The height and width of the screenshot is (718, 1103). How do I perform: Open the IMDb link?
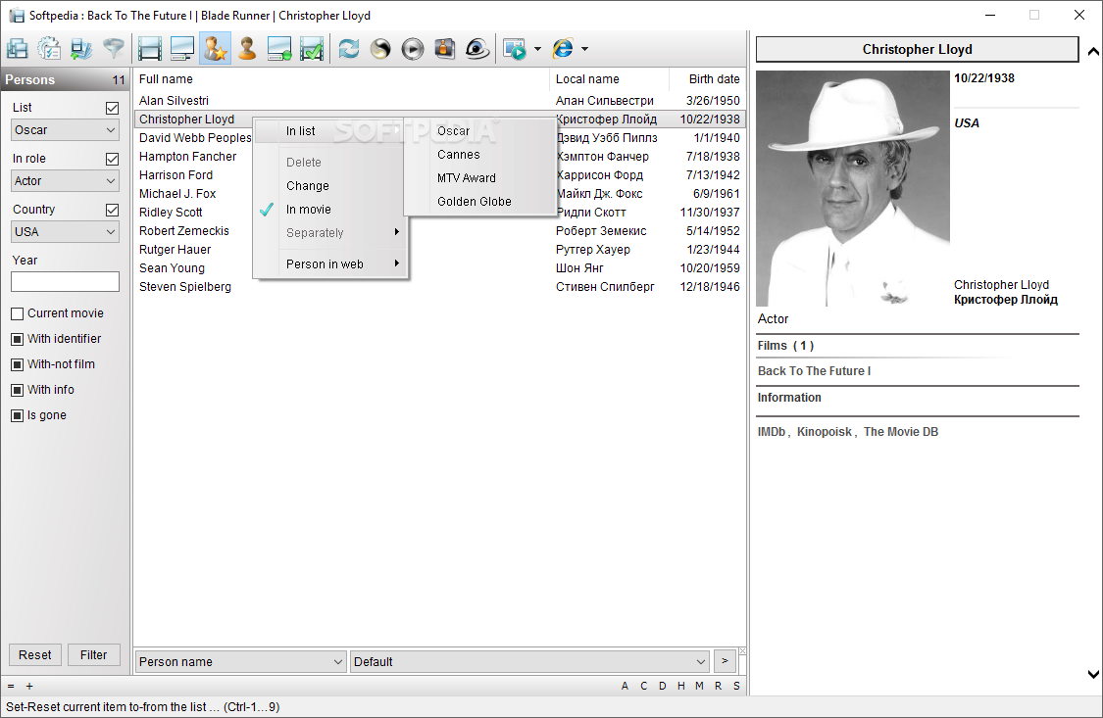pyautogui.click(x=771, y=432)
